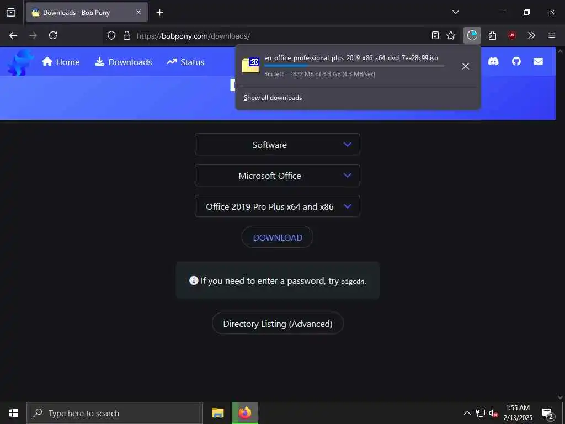Open Firefox View tab list icon
Screen dimensions: 565x424
[x=11, y=13]
